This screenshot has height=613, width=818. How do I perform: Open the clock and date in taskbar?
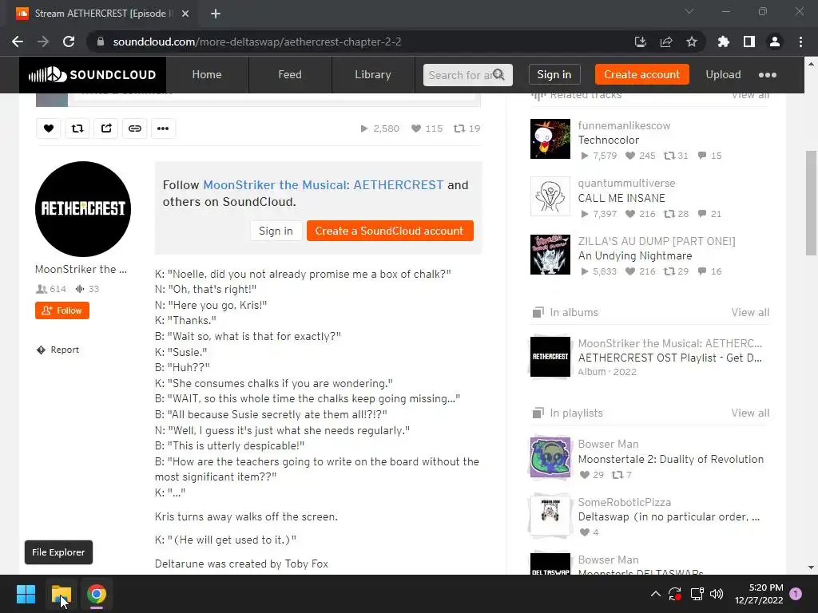point(759,594)
